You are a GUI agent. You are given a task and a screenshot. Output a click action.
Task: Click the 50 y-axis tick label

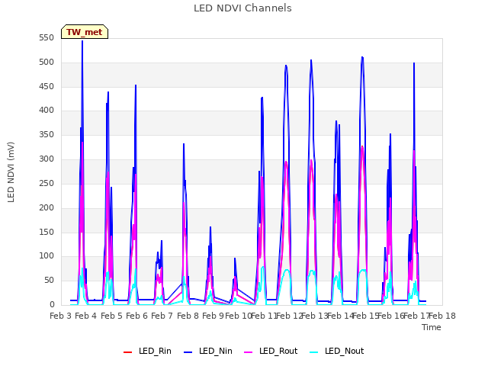49,281
